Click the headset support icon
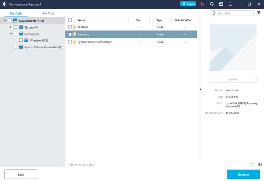The width and height of the screenshot is (264, 181). 212,4
